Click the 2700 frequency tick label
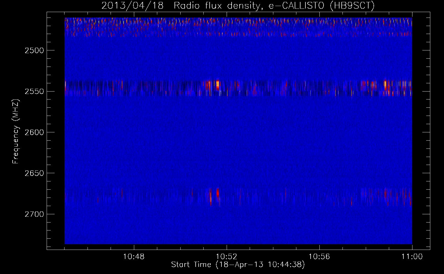Screen dimensions: 444x274 pos(34,214)
